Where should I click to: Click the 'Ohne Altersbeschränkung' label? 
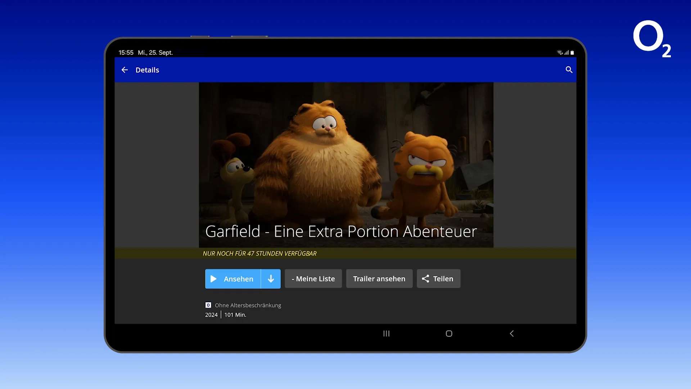click(248, 305)
